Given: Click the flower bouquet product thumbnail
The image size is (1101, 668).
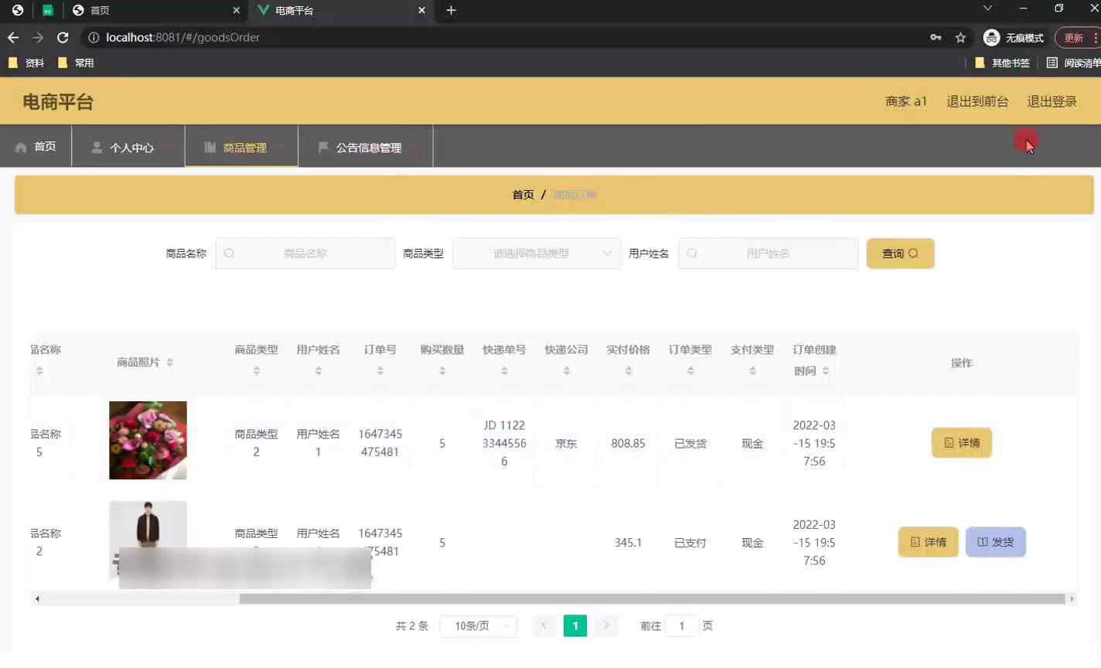Looking at the screenshot, I should click(148, 440).
